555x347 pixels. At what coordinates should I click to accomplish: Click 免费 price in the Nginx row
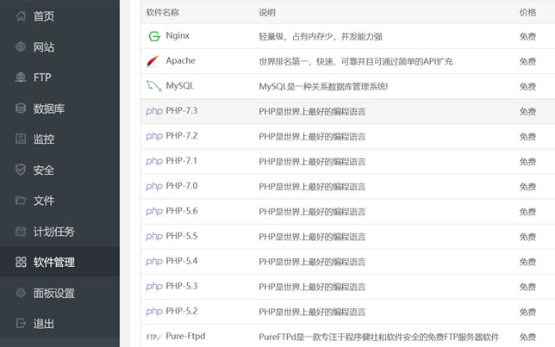point(527,36)
